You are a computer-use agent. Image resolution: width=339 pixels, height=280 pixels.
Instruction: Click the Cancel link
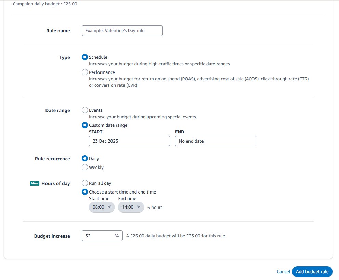(x=283, y=271)
